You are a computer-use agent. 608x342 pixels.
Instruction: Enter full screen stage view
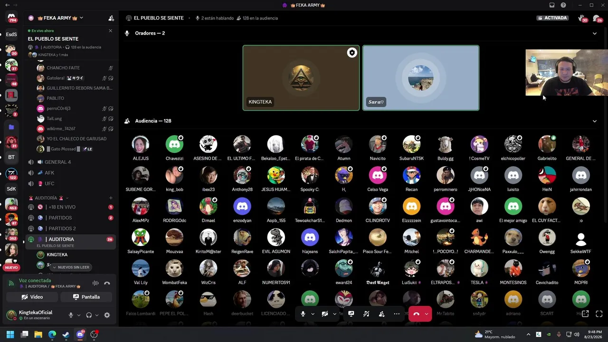(x=599, y=313)
